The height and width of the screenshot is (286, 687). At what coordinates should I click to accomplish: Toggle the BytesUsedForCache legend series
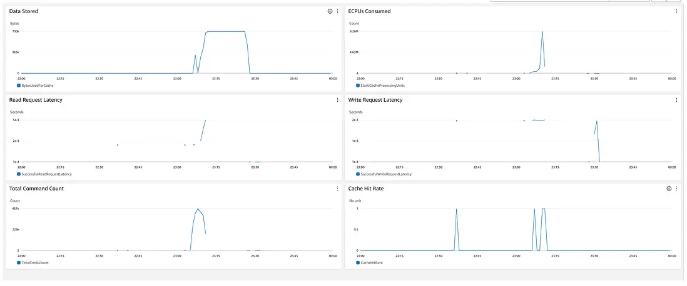click(37, 85)
